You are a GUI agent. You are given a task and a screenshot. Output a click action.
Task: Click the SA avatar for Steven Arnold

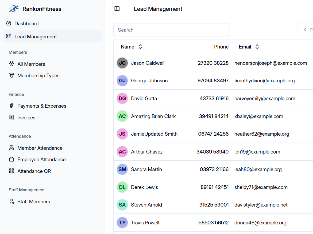122,205
